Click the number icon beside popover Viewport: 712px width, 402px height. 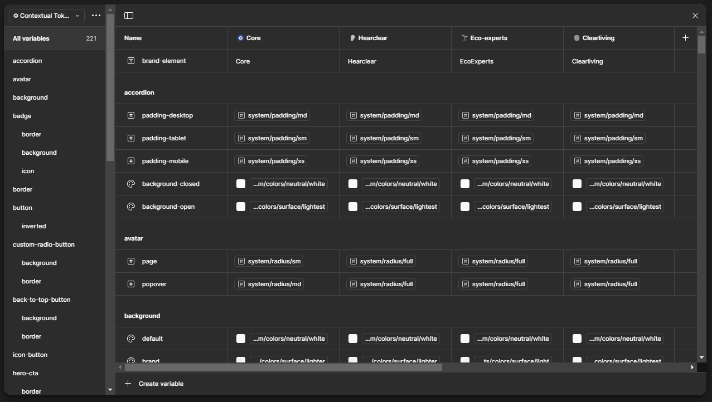[x=130, y=284]
